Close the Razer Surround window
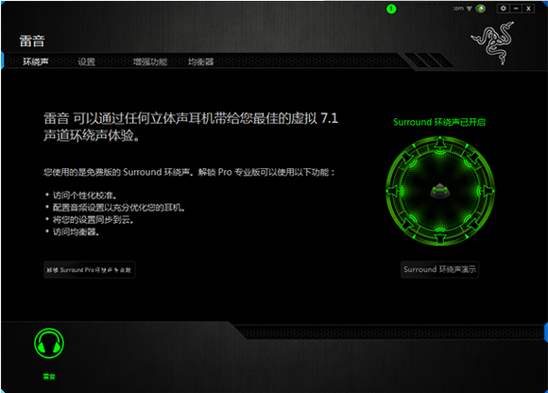This screenshot has width=548, height=393. [528, 9]
